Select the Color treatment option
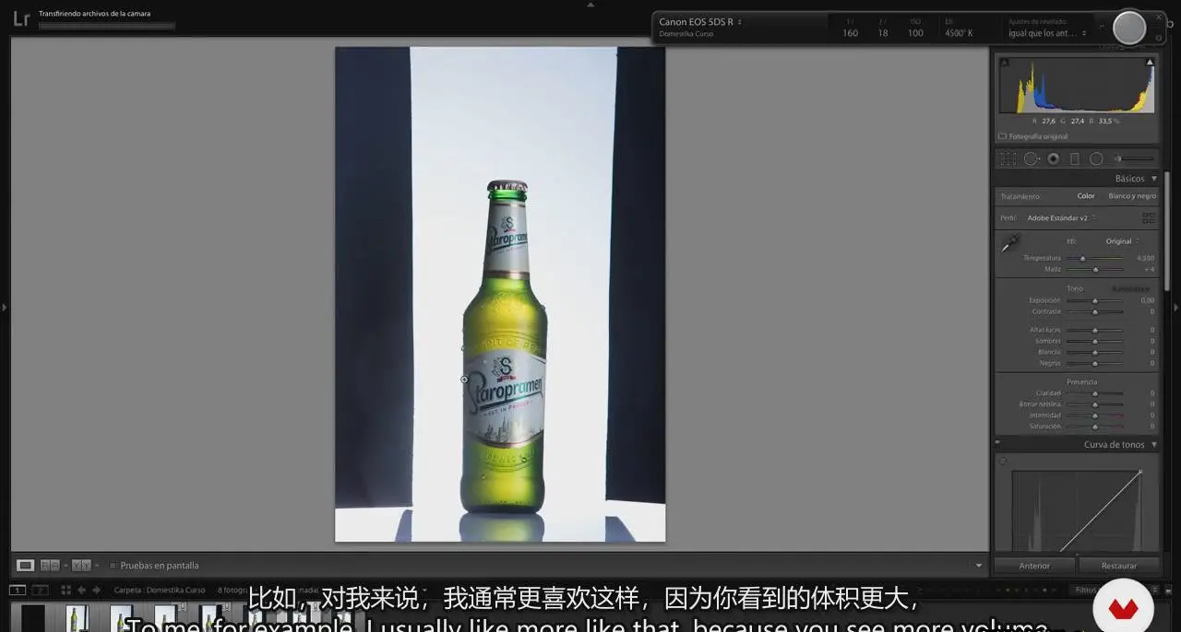 pyautogui.click(x=1086, y=196)
